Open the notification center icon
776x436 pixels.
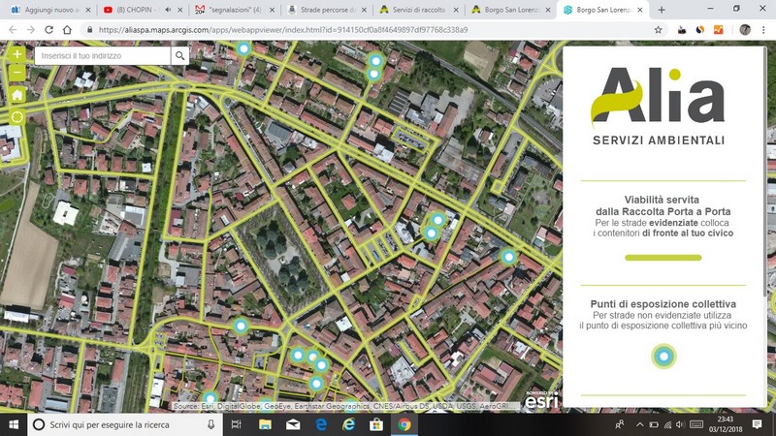(x=757, y=424)
